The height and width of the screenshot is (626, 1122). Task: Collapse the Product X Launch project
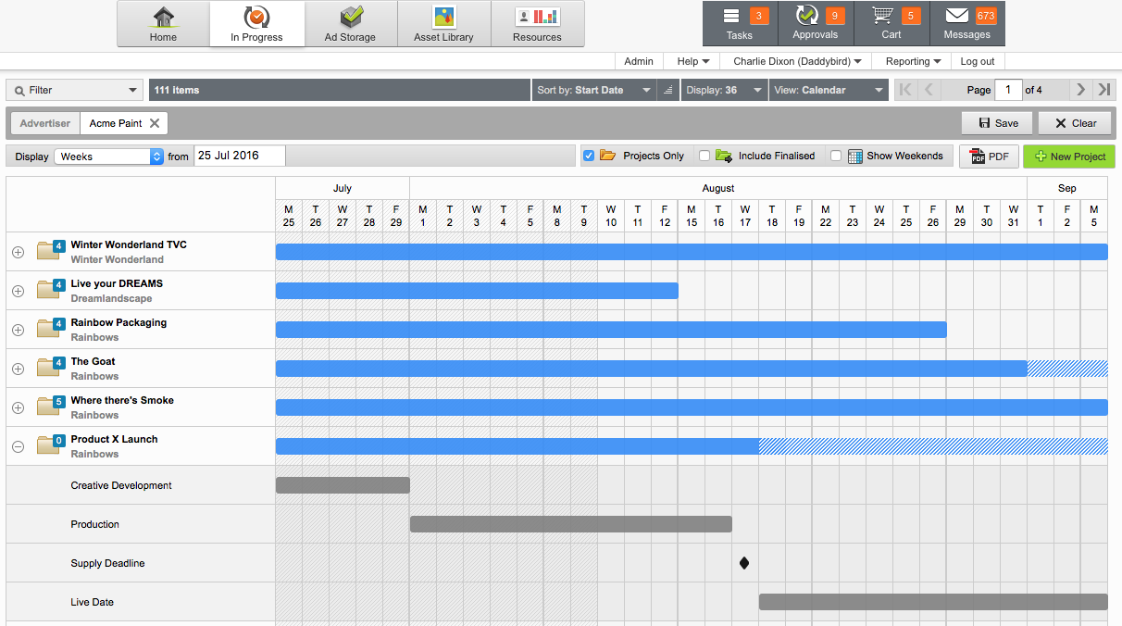click(x=18, y=445)
